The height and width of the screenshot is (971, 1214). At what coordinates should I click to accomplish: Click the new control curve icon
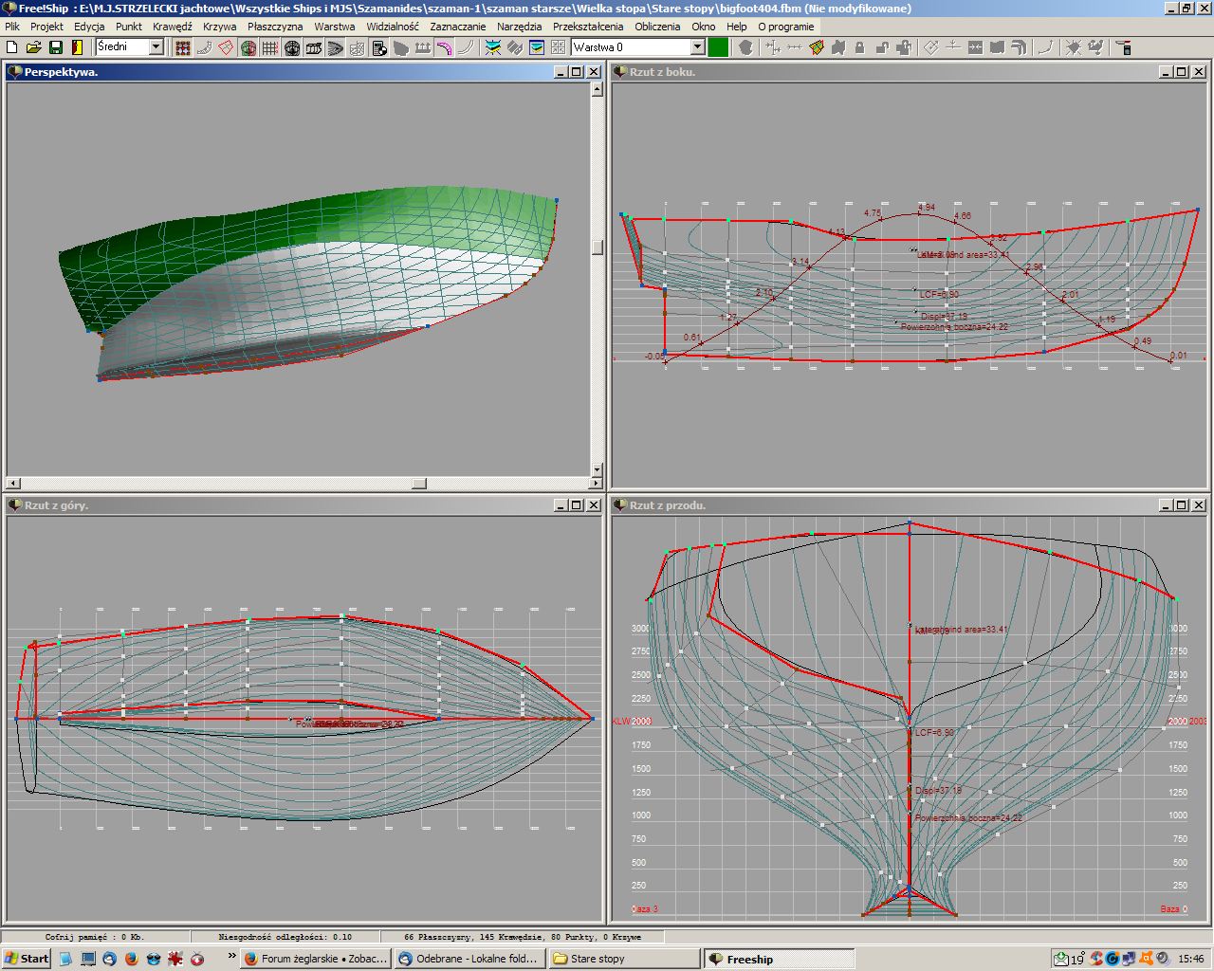coord(1045,47)
